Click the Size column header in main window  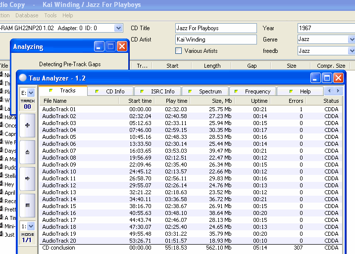291,66
